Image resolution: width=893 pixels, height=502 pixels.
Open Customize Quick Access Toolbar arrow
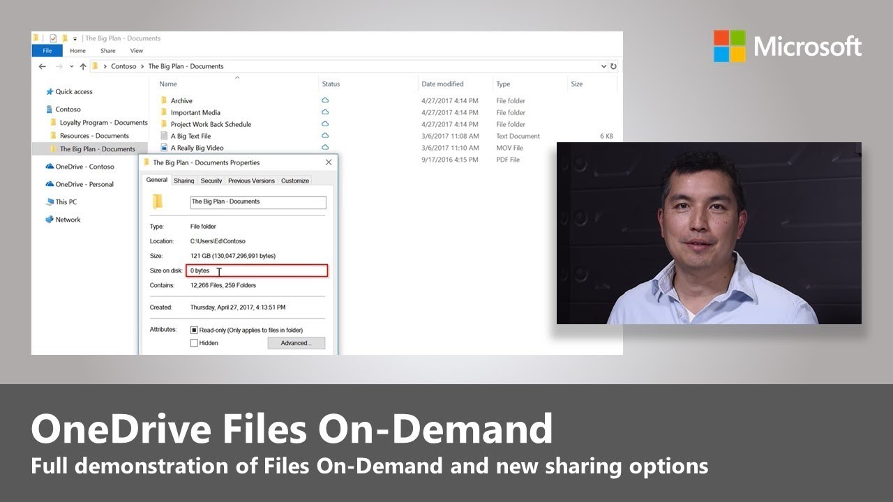pos(75,38)
